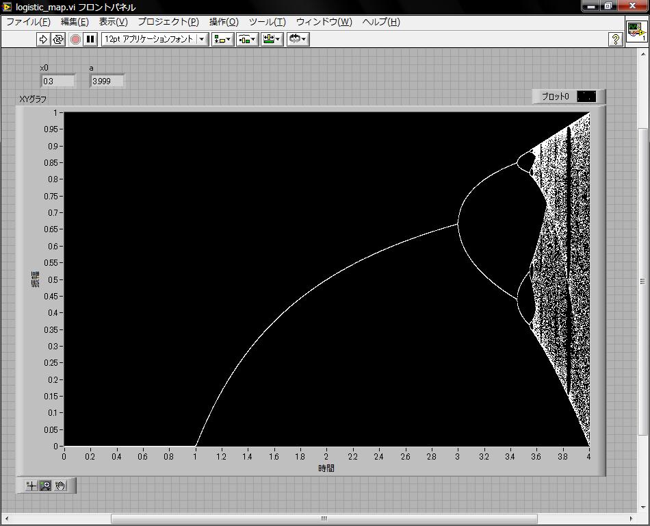650x526 pixels.
Task: Click the vertical scrollbar thumb
Action: tap(642, 281)
